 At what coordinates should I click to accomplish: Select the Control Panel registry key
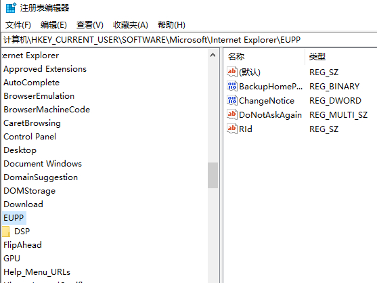pos(30,137)
